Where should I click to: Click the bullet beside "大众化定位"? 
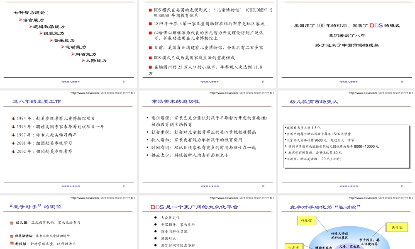(155, 217)
